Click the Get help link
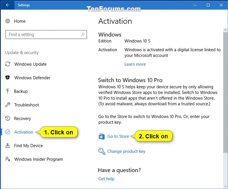 (106, 179)
